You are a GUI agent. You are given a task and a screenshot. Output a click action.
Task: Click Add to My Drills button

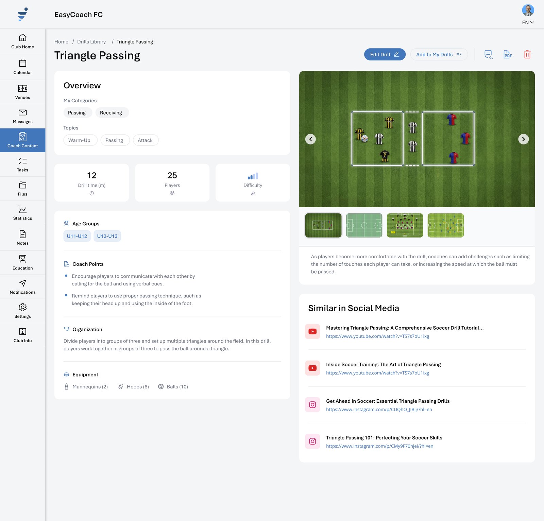click(439, 54)
